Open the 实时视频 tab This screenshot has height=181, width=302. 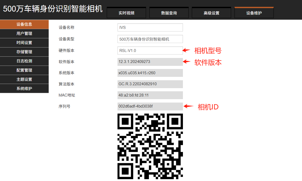tap(126, 13)
